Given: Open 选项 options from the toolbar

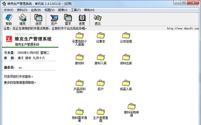Looking at the screenshot, I should point(38,20).
